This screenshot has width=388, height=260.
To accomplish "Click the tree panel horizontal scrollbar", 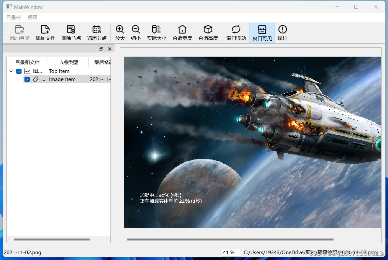I will [52, 239].
